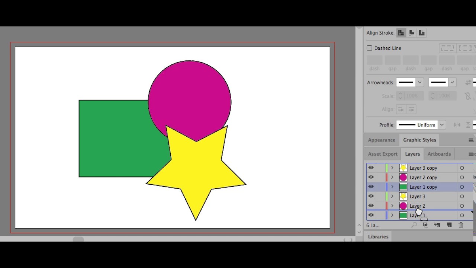Click target circle for Layer 1 copy
The width and height of the screenshot is (476, 268).
(462, 187)
